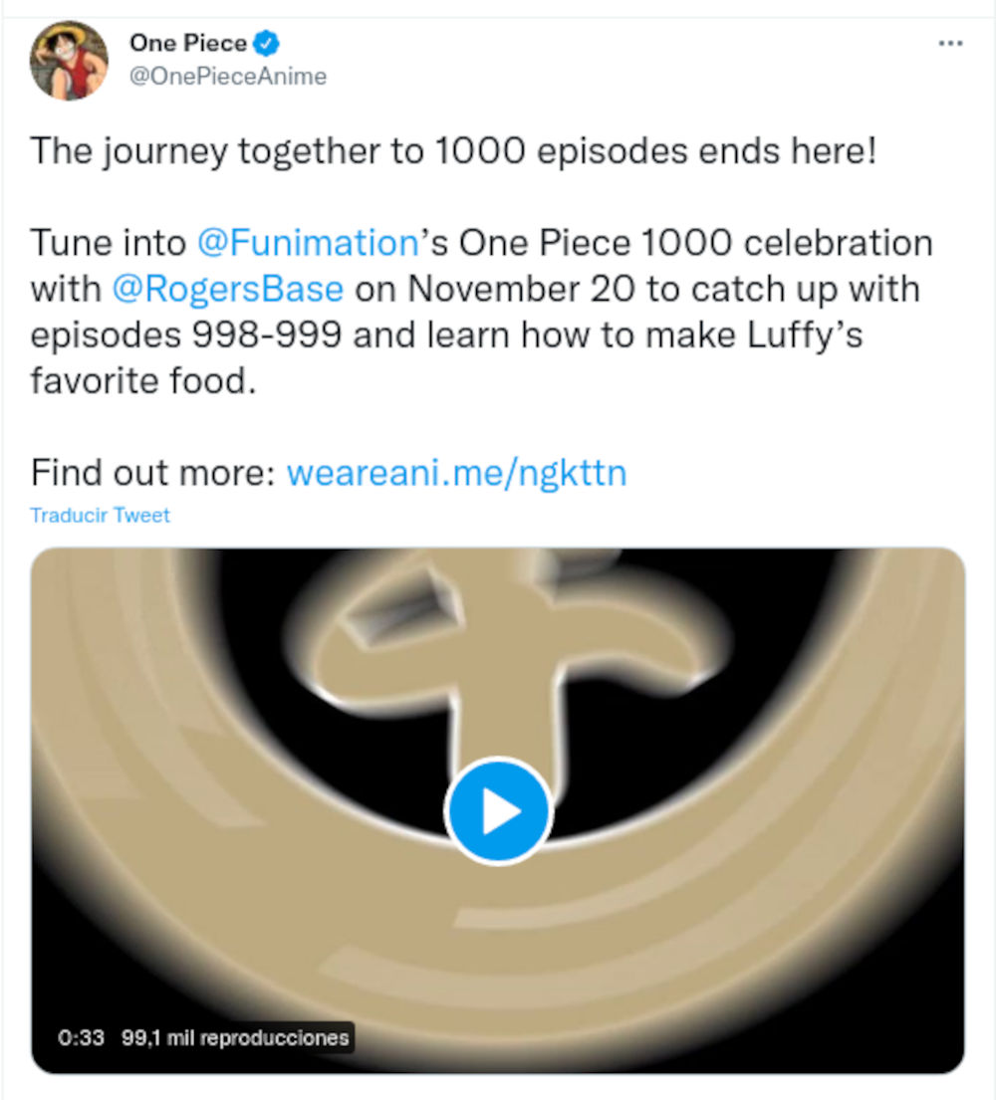Visit the @RogersBase mention
Image resolution: width=996 pixels, height=1100 pixels.
pyautogui.click(x=228, y=289)
